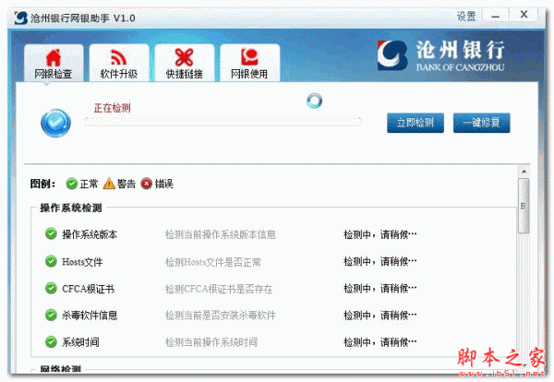
Task: Select the 杀毒软件信息 row label
Action: (90, 316)
